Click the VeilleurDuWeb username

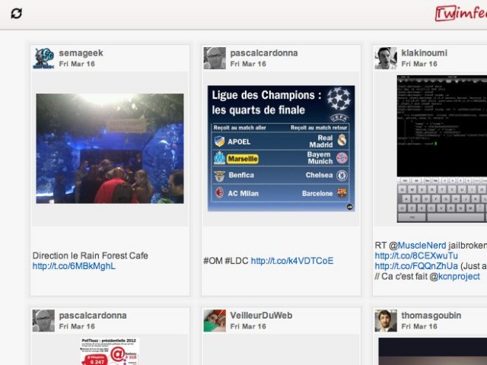[261, 316]
